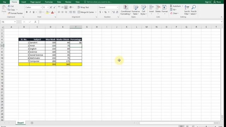Open the Sort & Filter menu
The image size is (226, 127).
coord(187,10)
